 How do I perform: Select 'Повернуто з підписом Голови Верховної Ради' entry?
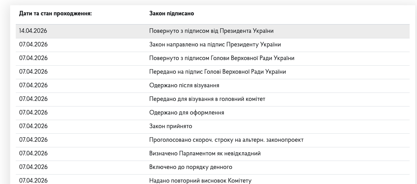(x=221, y=58)
